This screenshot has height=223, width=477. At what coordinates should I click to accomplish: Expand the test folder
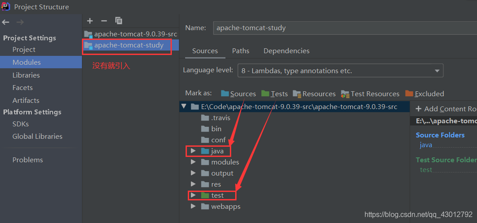(x=193, y=195)
